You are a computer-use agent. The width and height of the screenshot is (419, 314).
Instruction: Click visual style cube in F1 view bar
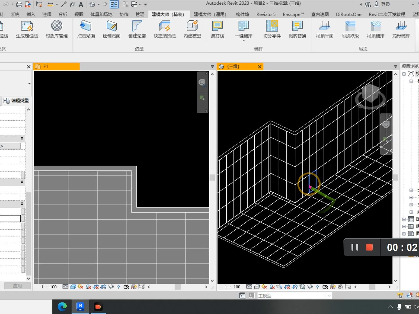[x=73, y=287]
